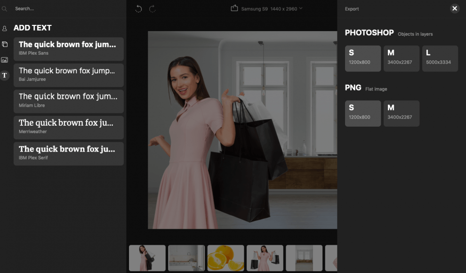466x273 pixels.
Task: Open the Samsung S9 size dropdown
Action: pos(272,8)
